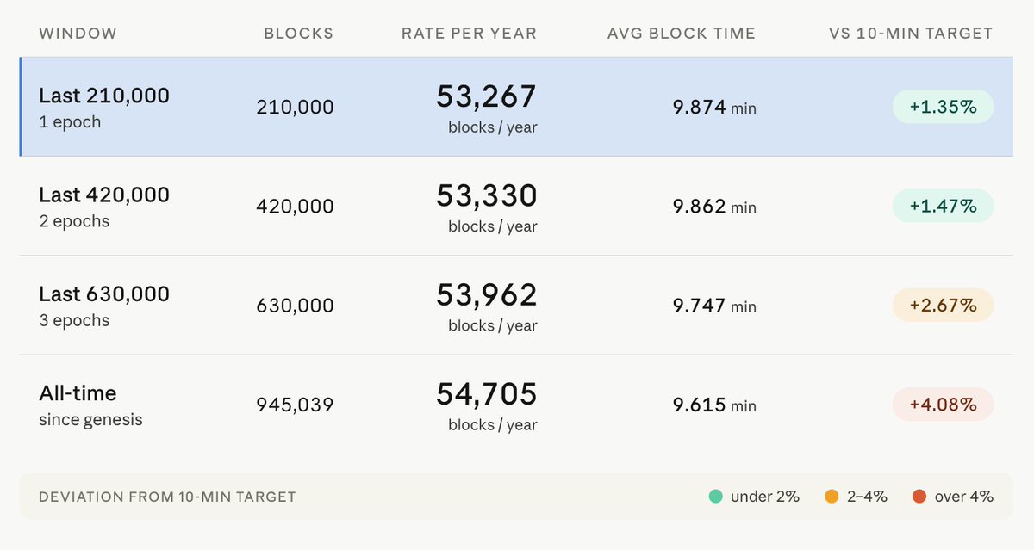The image size is (1034, 550).
Task: Sort by AVG BLOCK TIME header
Action: tap(681, 34)
